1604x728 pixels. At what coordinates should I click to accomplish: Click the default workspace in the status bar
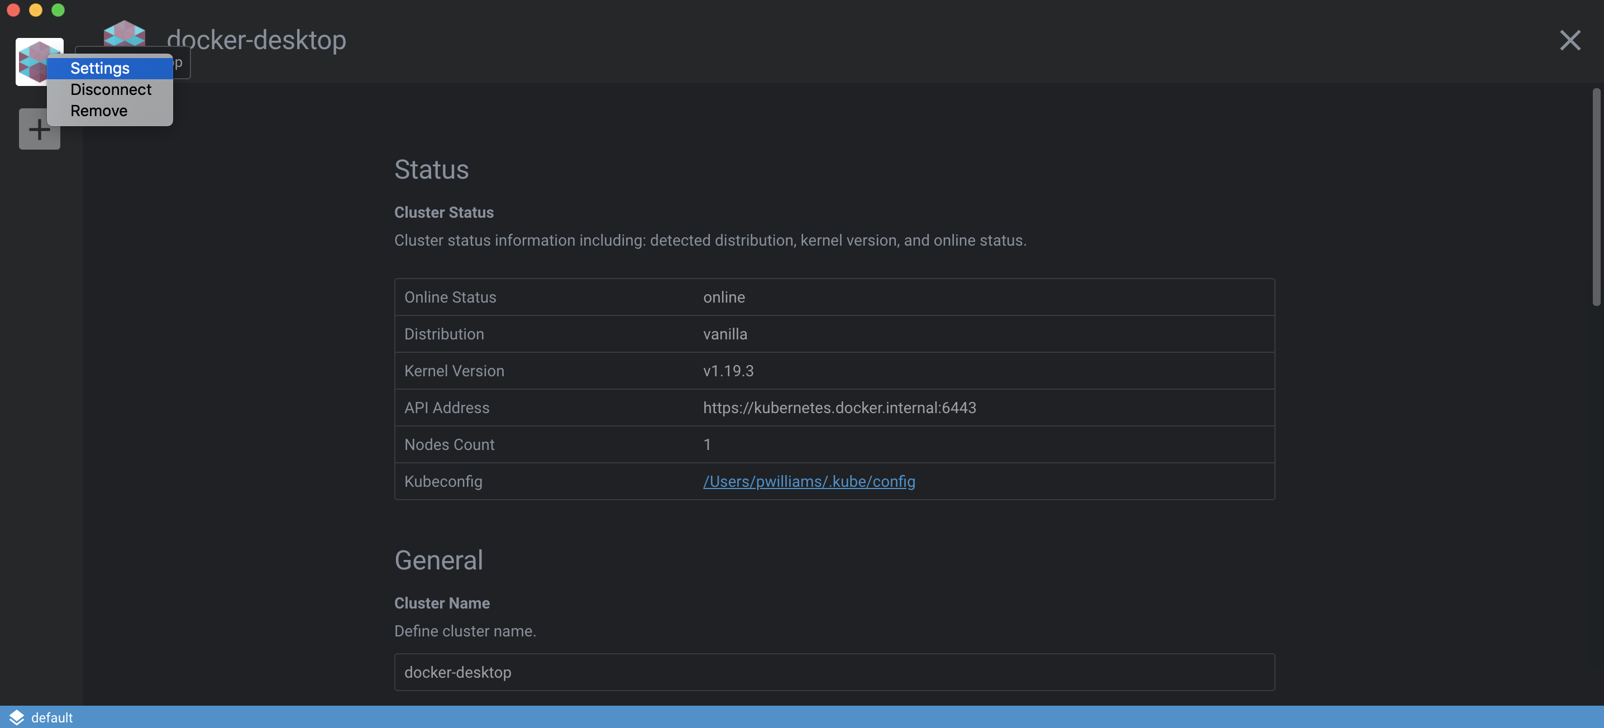[52, 717]
